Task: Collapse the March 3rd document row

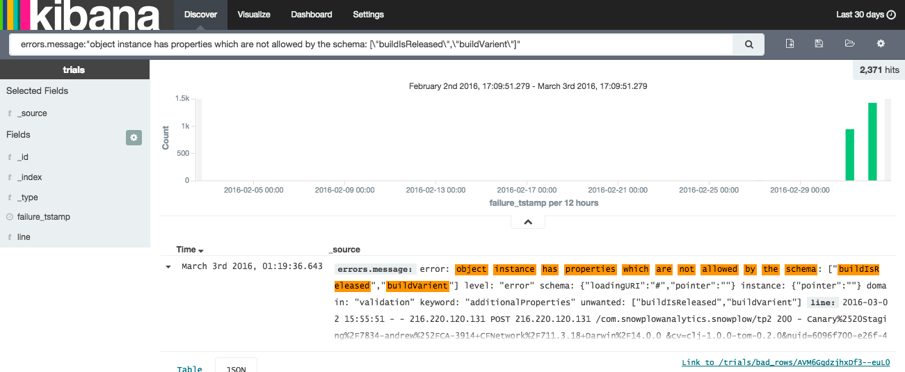Action: pos(168,267)
